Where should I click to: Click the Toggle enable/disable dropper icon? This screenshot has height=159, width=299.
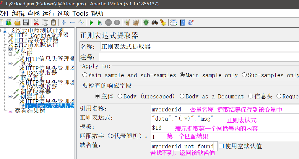point(81,22)
